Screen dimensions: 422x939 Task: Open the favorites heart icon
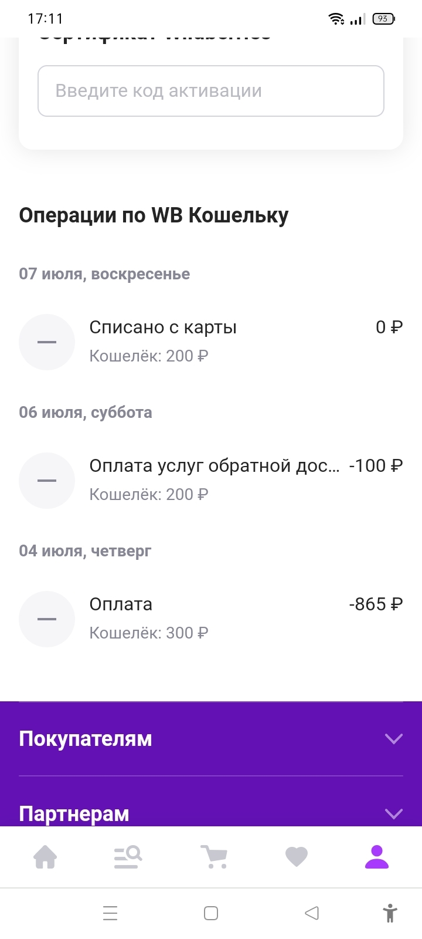click(x=297, y=857)
